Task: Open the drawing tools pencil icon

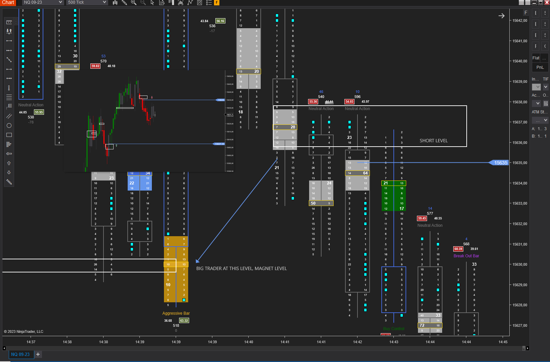Action: click(x=124, y=2)
